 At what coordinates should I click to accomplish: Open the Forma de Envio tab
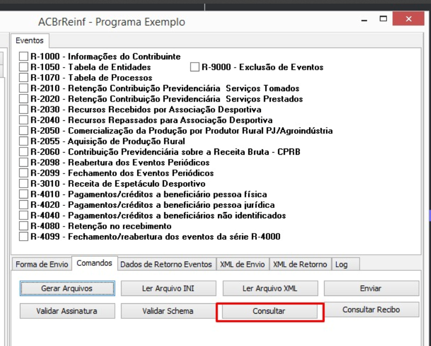pos(42,264)
